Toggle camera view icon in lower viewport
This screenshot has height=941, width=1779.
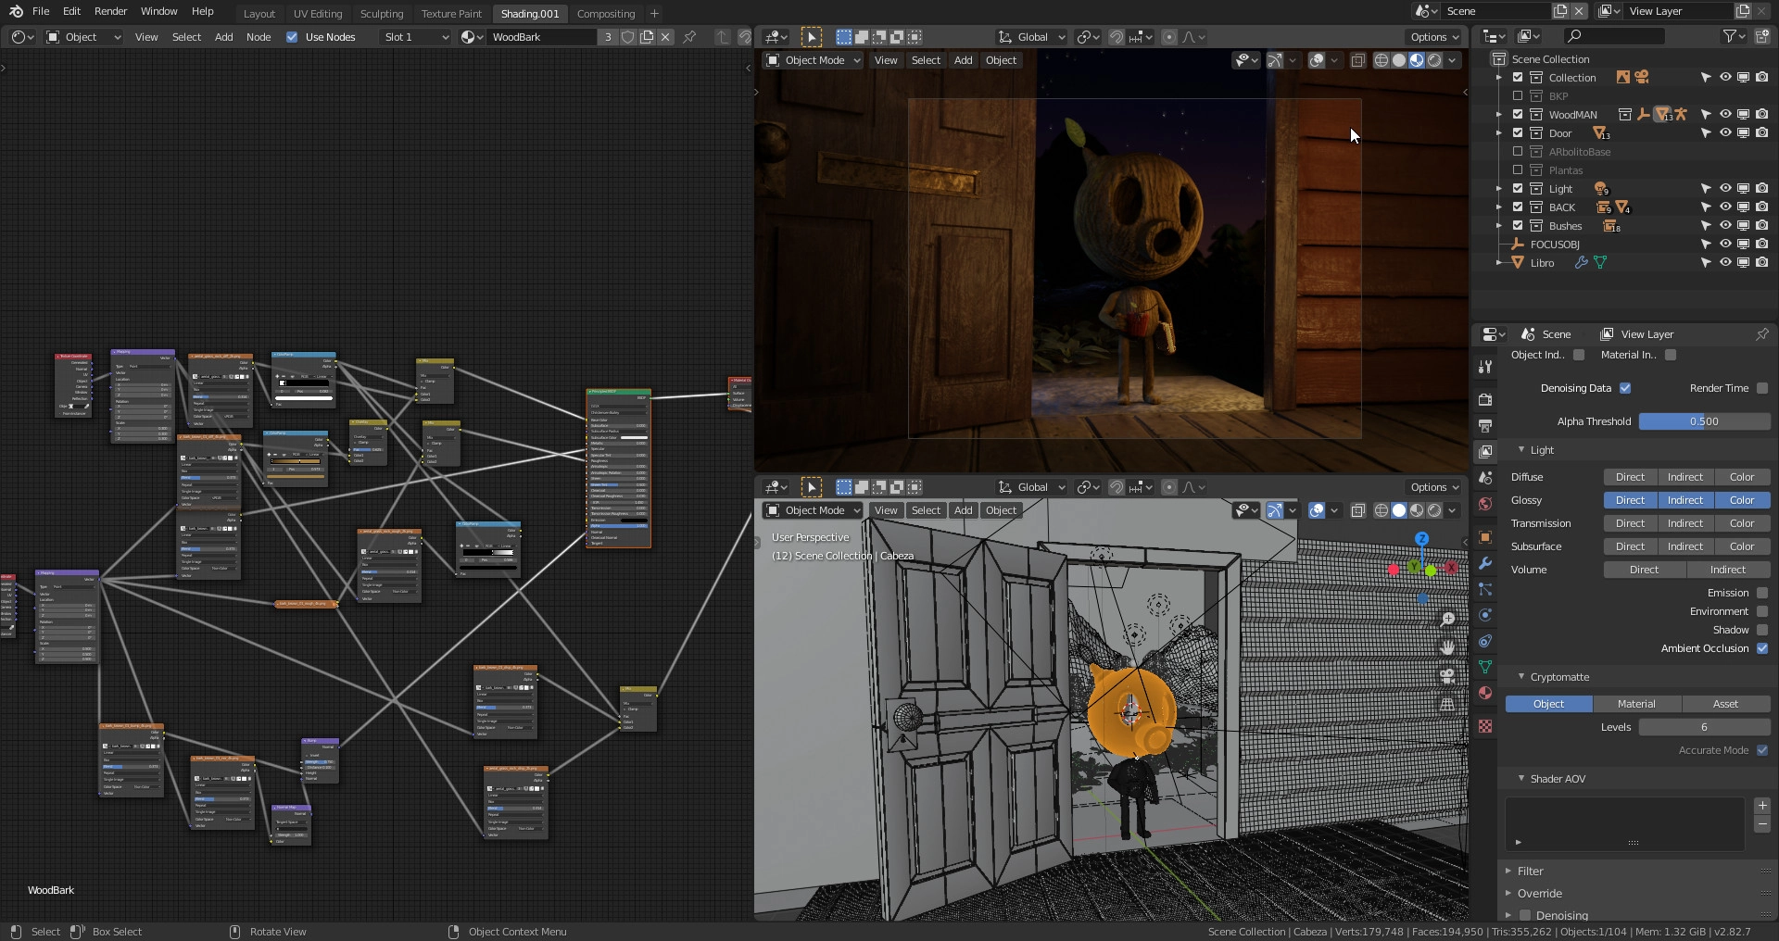point(1447,676)
